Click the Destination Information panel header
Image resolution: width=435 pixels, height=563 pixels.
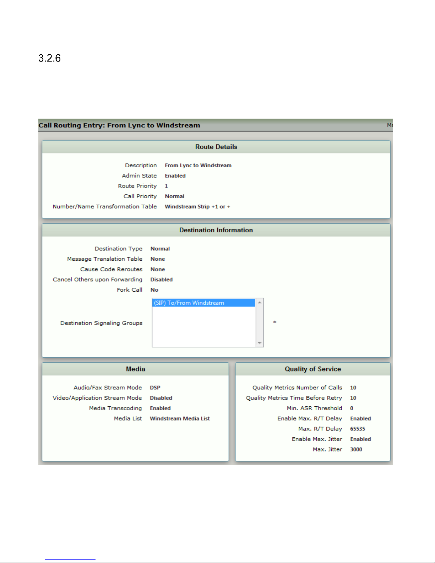coord(216,230)
